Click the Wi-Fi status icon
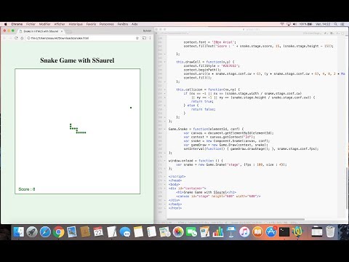Screen dimensions: 349x262 point(282,24)
